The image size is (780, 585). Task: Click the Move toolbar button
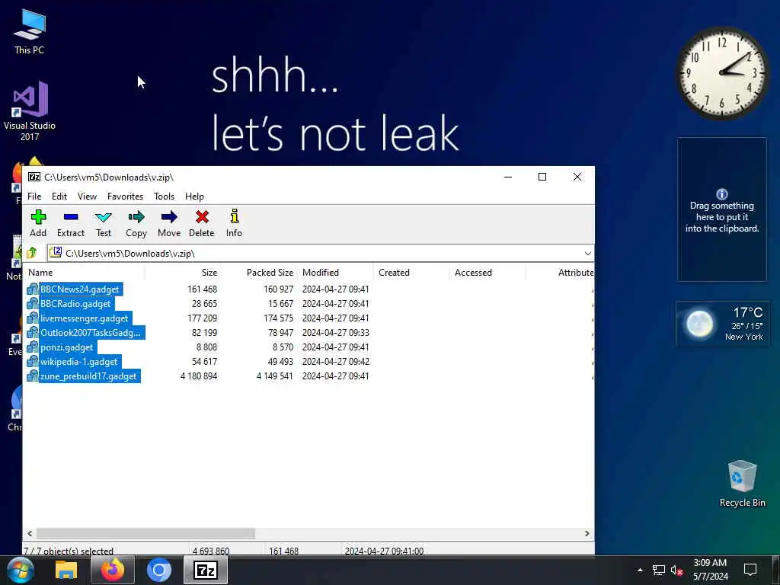[x=169, y=223]
